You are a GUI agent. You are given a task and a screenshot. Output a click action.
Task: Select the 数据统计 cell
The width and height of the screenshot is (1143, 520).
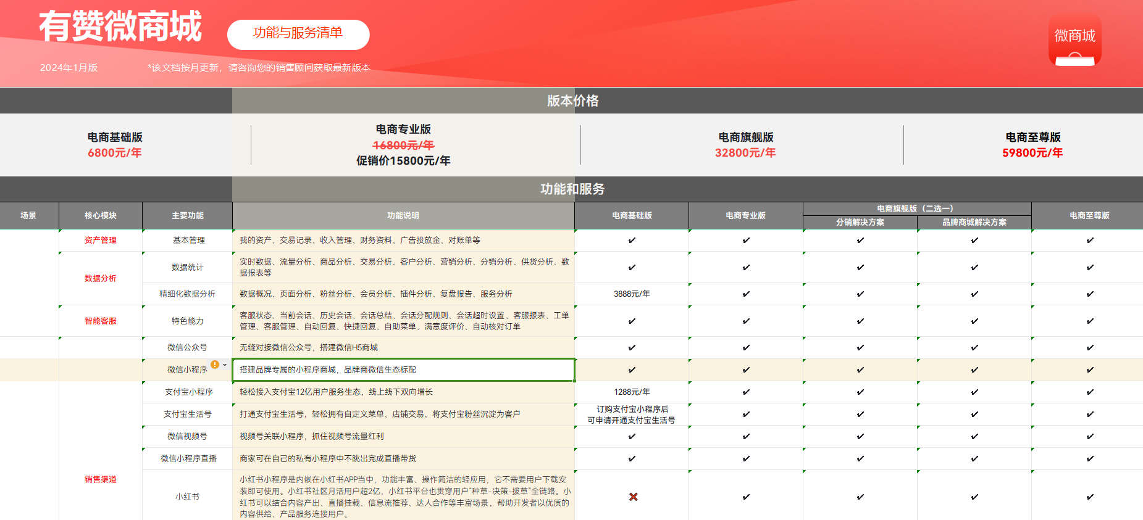click(x=188, y=267)
